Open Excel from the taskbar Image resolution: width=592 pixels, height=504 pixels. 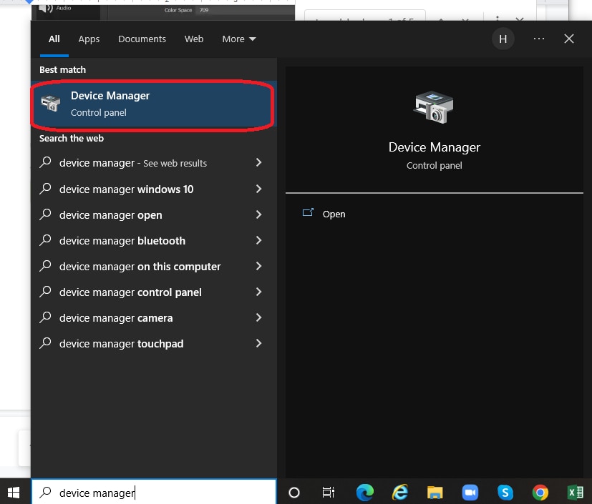click(575, 493)
